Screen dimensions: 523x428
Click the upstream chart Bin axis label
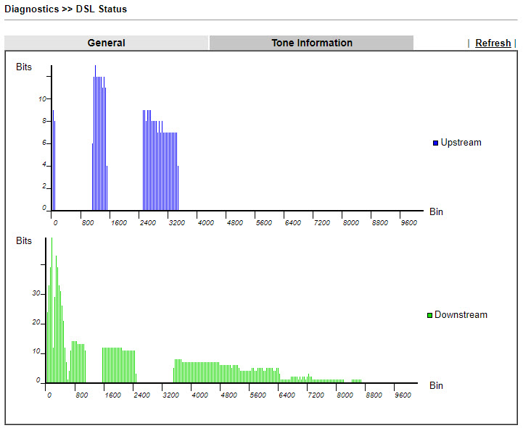[x=436, y=212]
